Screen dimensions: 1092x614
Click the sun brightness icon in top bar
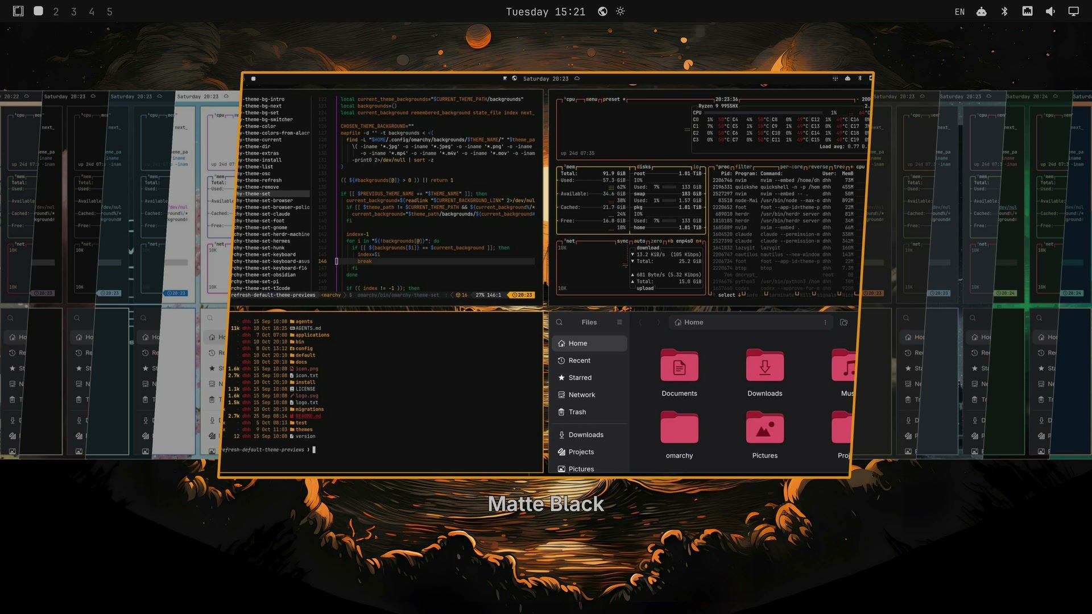621,11
